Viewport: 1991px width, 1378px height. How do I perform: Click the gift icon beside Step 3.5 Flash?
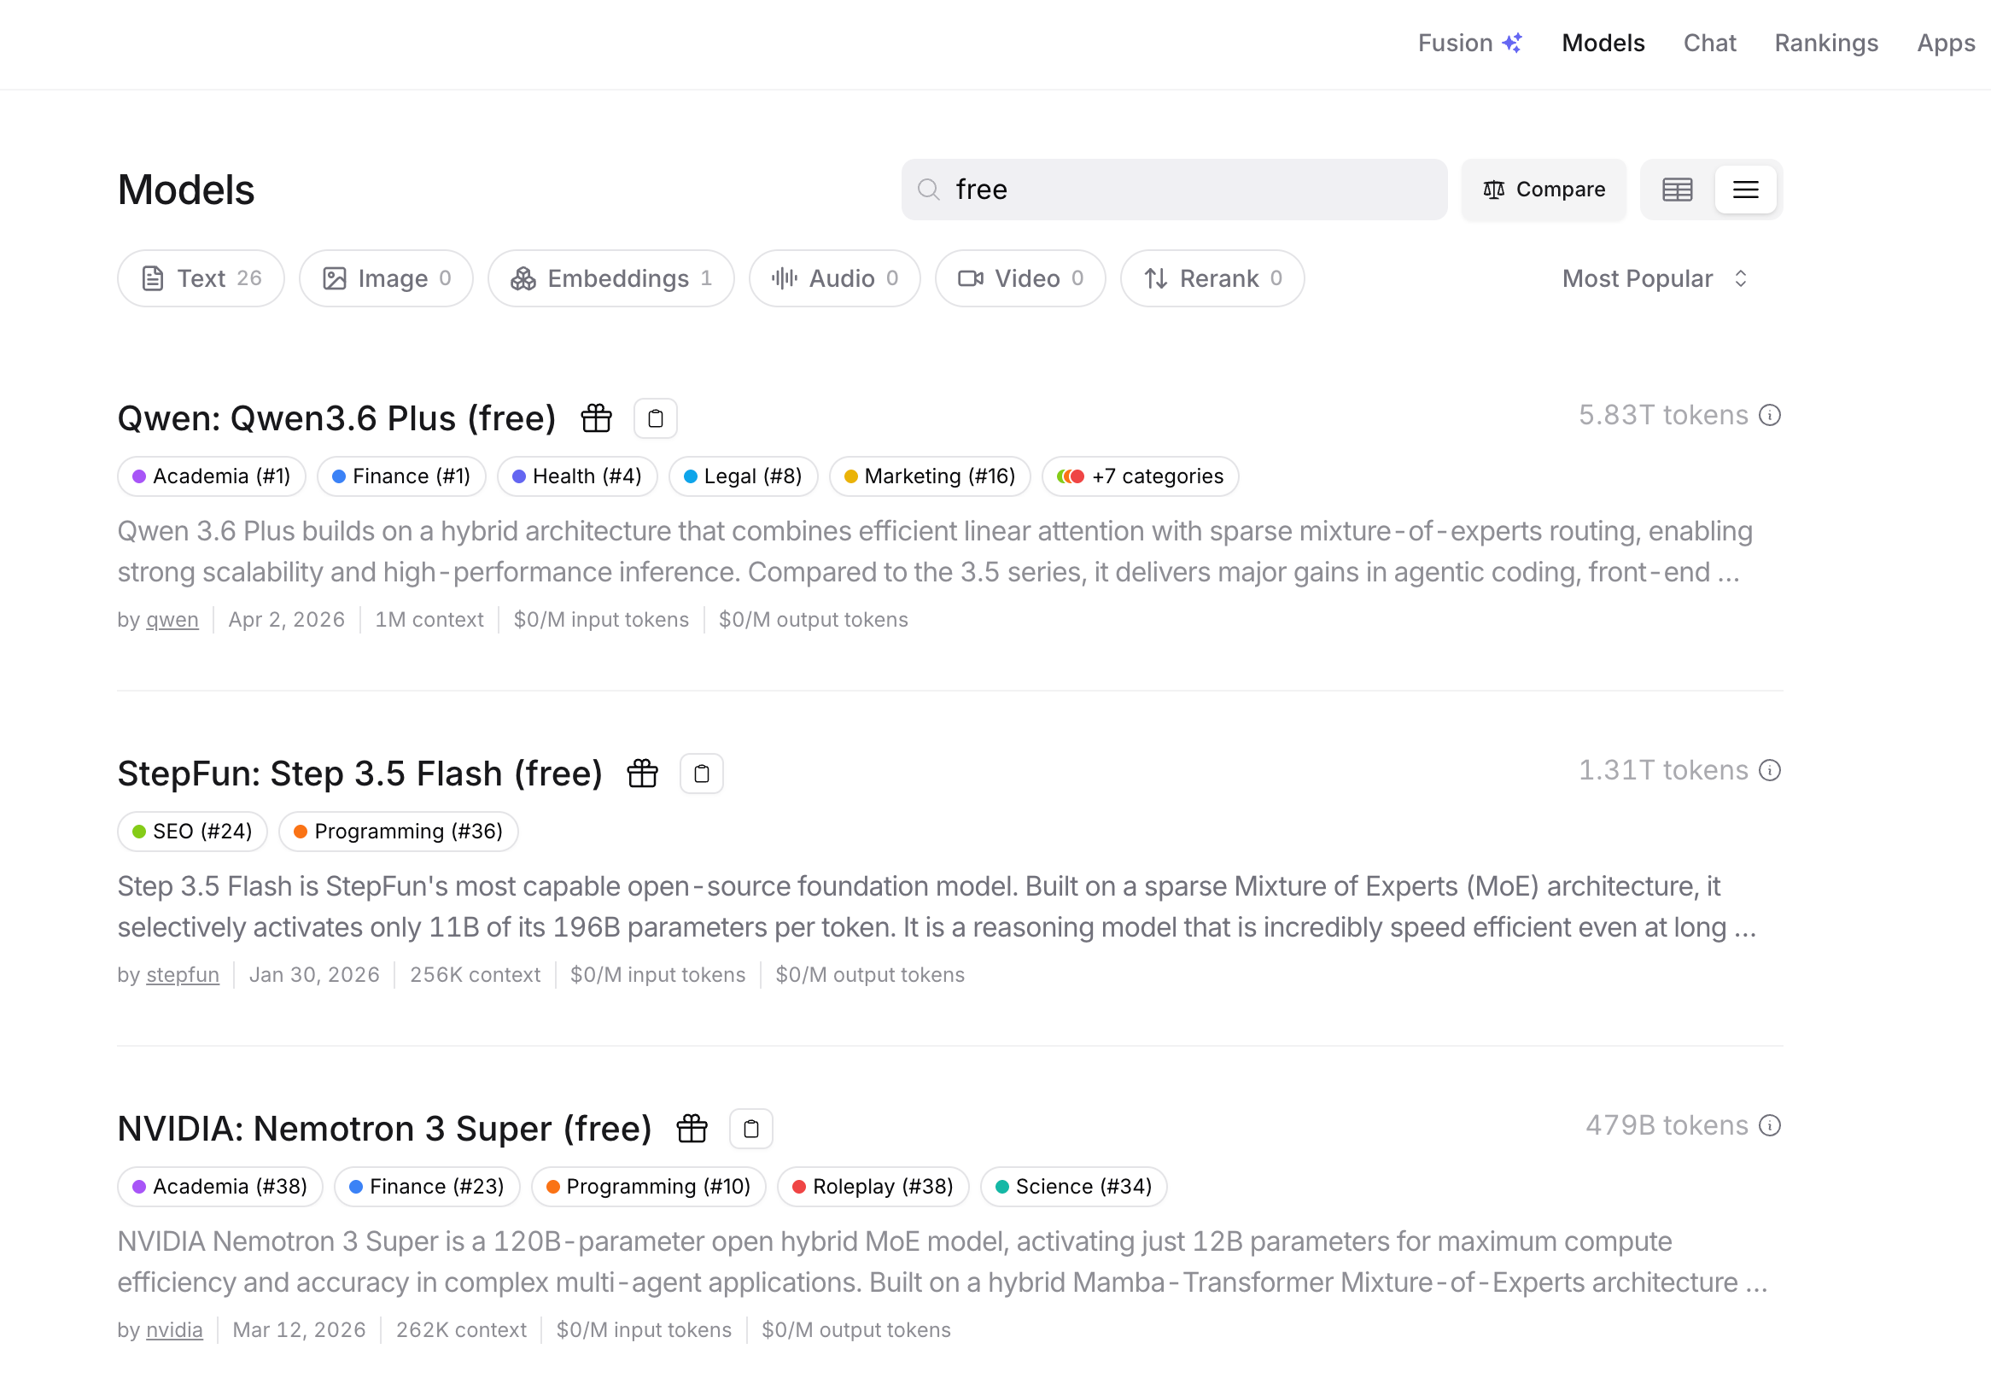(x=642, y=774)
